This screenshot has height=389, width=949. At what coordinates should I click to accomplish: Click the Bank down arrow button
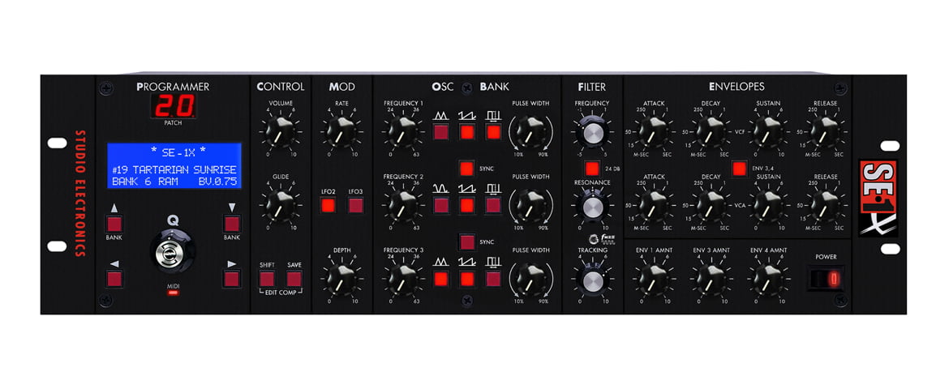232,224
